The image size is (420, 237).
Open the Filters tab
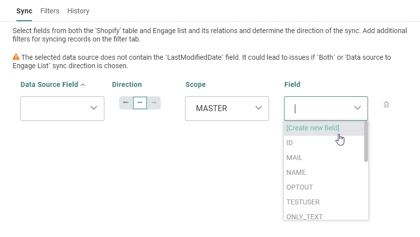(50, 11)
